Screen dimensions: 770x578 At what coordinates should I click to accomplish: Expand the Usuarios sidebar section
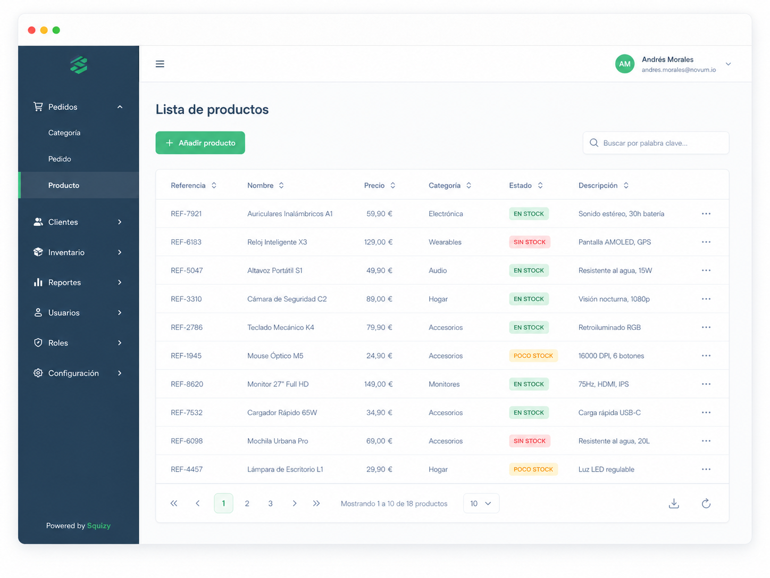click(x=120, y=313)
